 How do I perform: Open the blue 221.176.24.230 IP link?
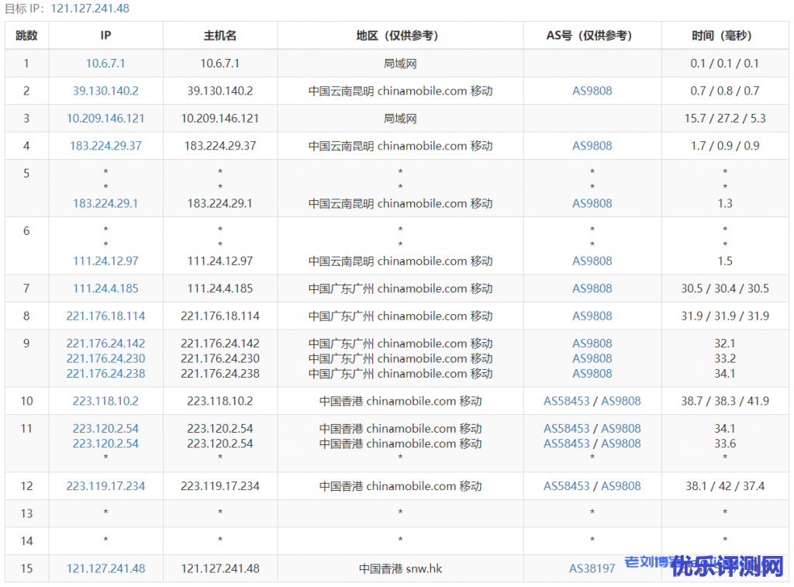[105, 358]
